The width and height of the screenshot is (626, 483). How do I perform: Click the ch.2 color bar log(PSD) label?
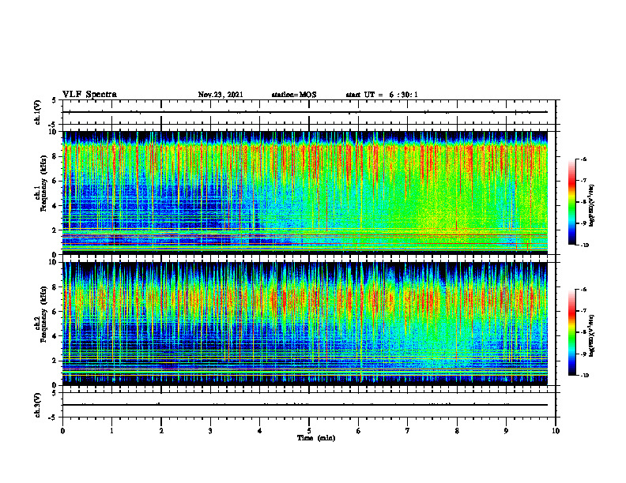click(592, 336)
